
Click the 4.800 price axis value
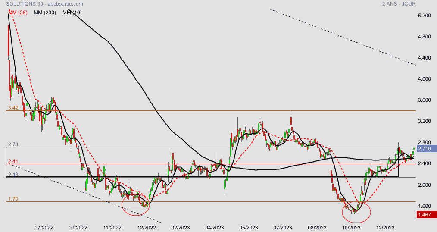[425, 37]
